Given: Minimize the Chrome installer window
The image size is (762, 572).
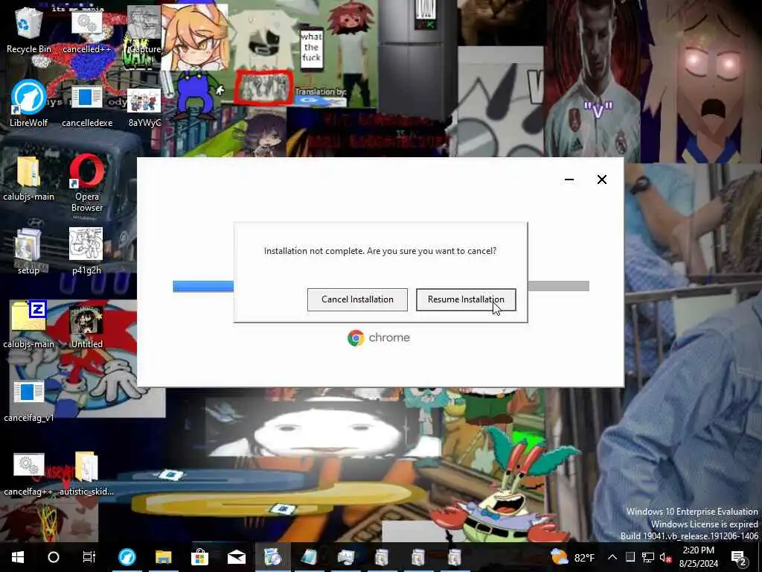Looking at the screenshot, I should pos(569,179).
